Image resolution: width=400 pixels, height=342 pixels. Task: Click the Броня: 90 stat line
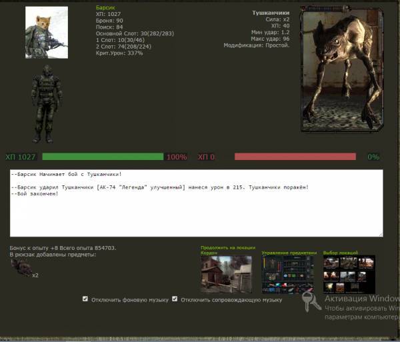[x=109, y=21]
